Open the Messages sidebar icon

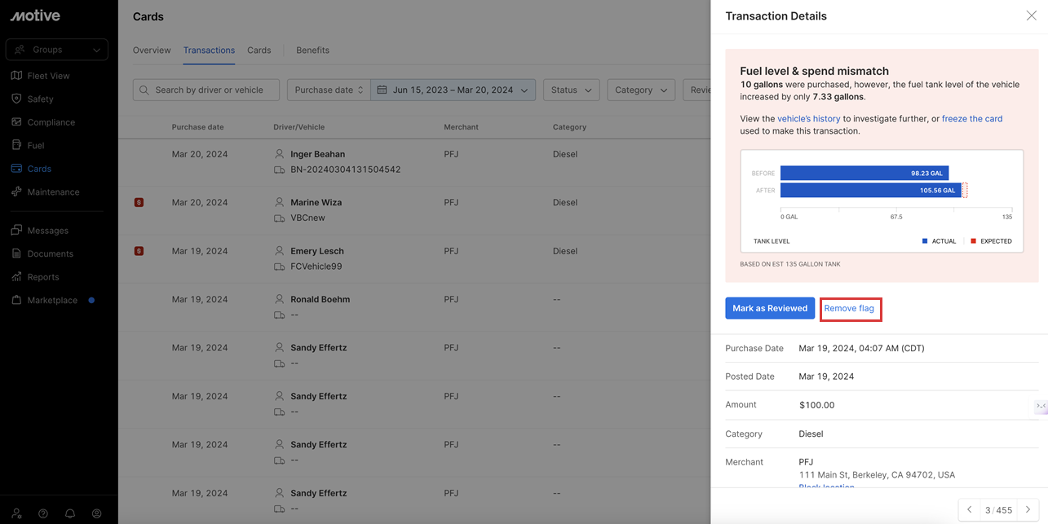pos(16,231)
